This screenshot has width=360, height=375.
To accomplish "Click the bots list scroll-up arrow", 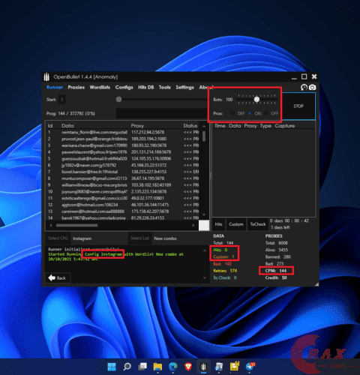I will (x=204, y=126).
